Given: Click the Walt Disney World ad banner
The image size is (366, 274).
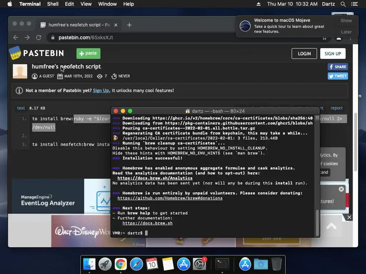Looking at the screenshot, I should point(81,231).
